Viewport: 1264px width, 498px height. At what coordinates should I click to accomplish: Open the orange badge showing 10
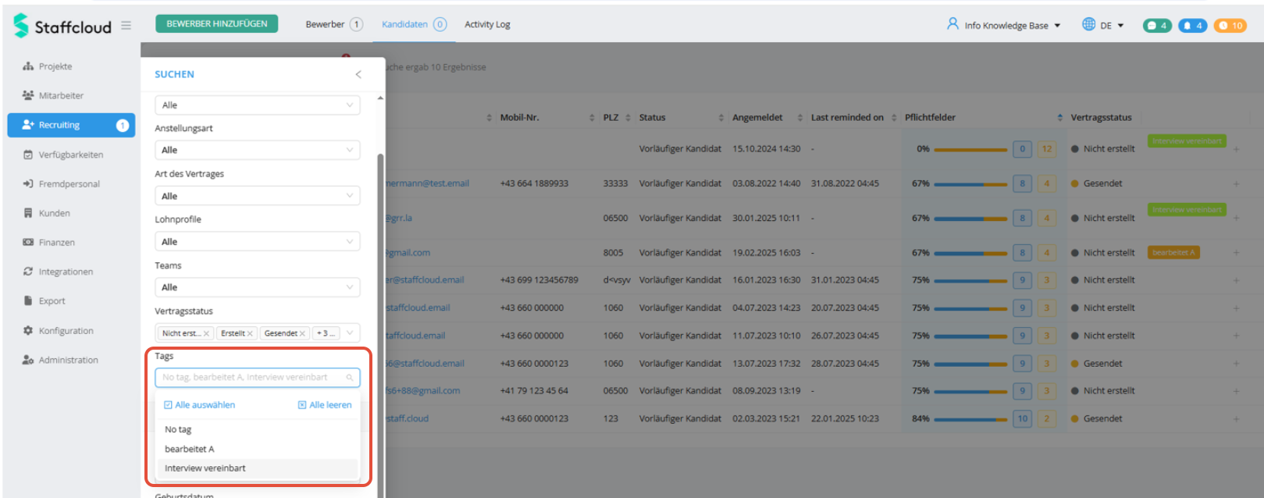click(1230, 26)
